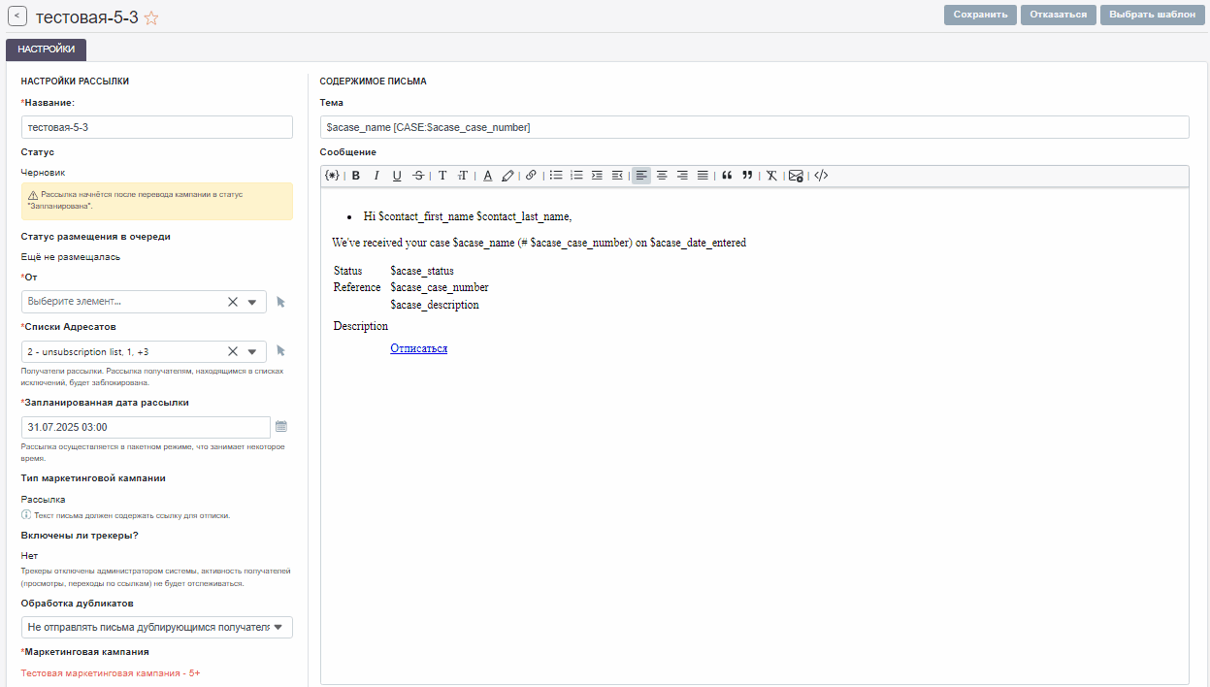Open Тестовая маркетинговая кампания - 5+ link
The height and width of the screenshot is (687, 1210).
coord(111,672)
